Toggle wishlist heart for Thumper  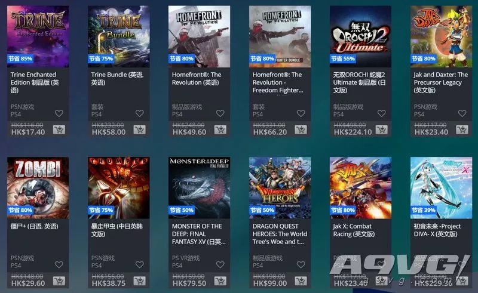pos(140,265)
